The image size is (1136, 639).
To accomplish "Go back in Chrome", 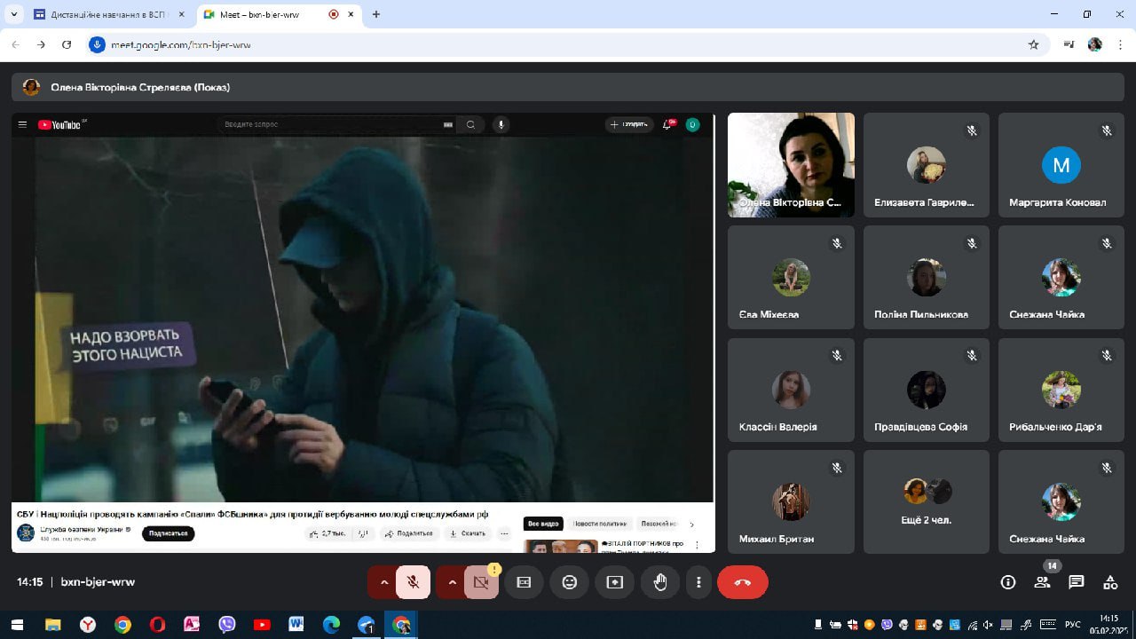I will [16, 44].
